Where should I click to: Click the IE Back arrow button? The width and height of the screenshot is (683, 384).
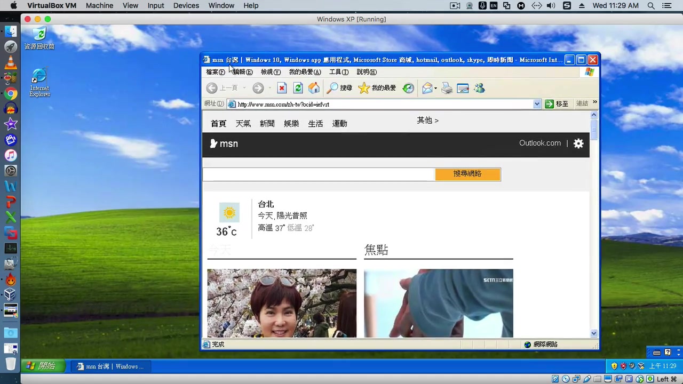212,88
